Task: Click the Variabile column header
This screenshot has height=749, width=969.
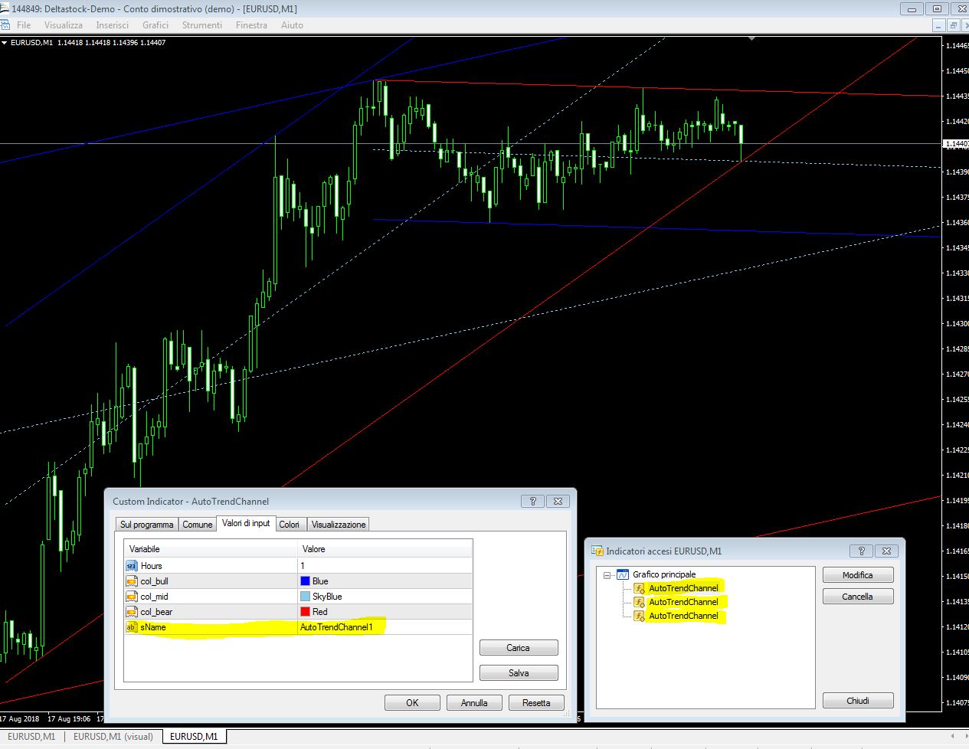Action: (211, 549)
